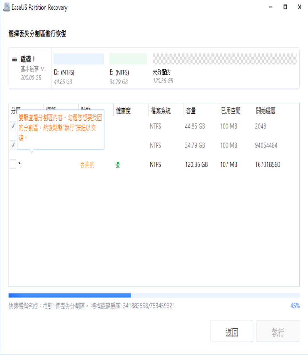Minimize the Partition Recovery window

tap(271, 7)
